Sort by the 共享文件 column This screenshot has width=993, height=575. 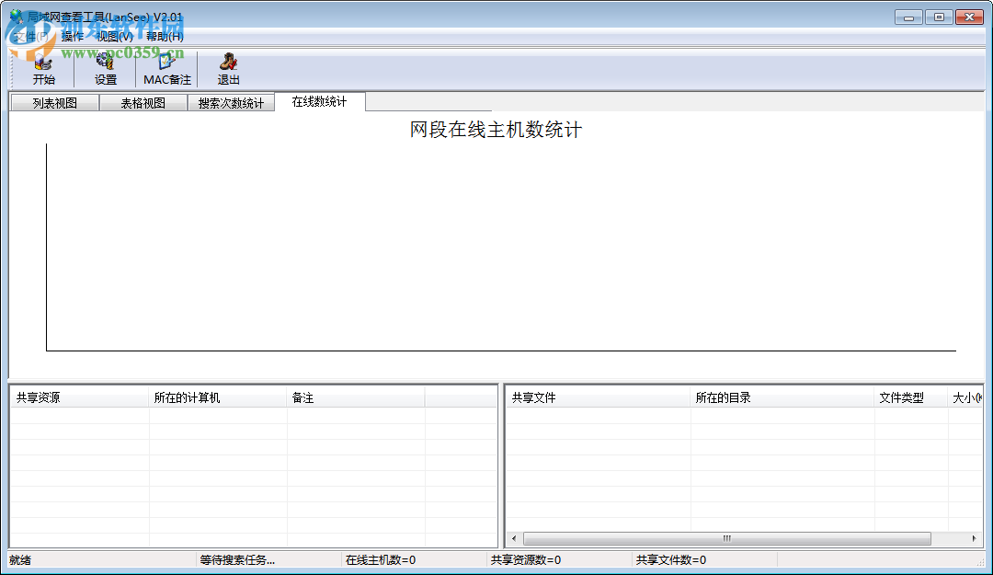[533, 396]
